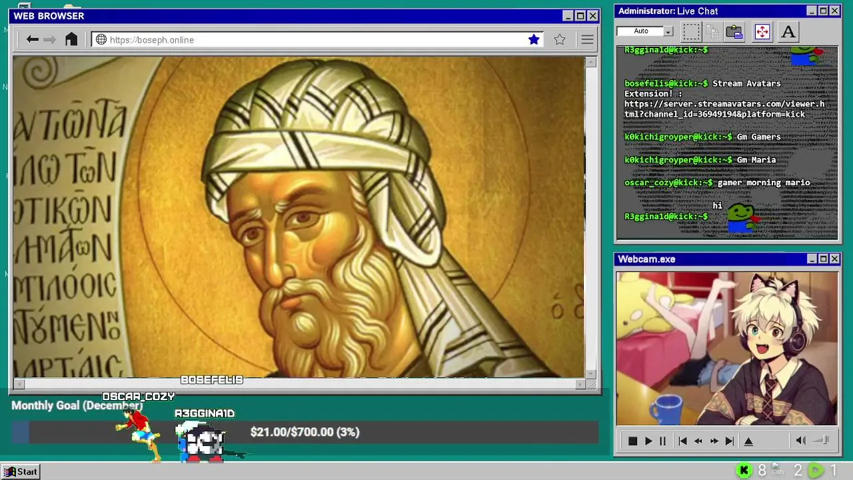This screenshot has width=853, height=480.
Task: Click the webcam video of the anime avatar
Action: tap(727, 349)
